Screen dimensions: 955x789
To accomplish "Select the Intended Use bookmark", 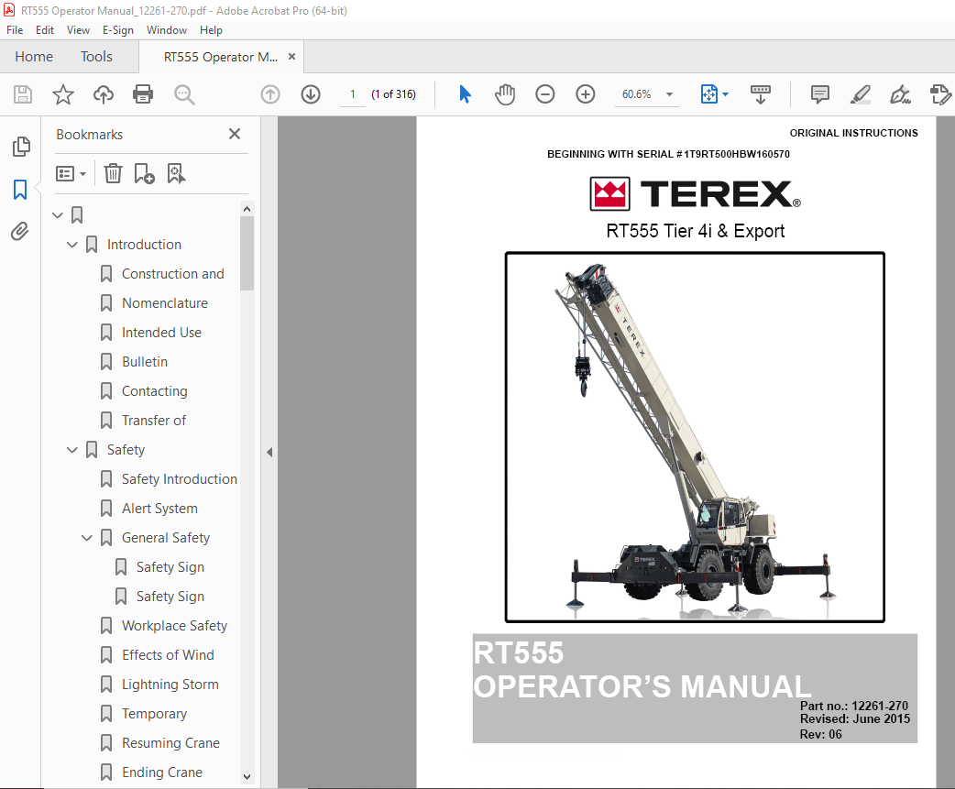I will click(163, 332).
